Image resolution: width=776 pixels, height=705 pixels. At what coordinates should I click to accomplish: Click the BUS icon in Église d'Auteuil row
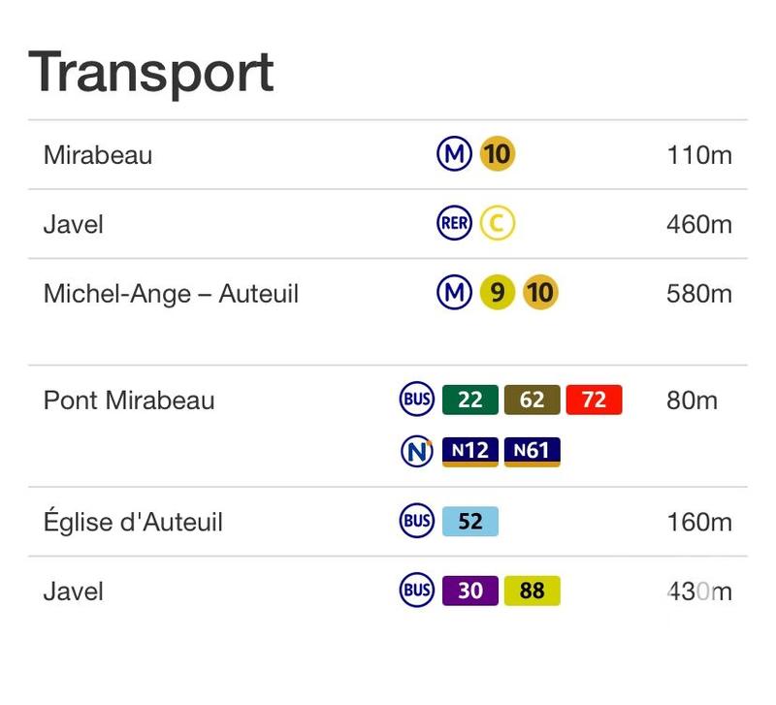click(417, 522)
